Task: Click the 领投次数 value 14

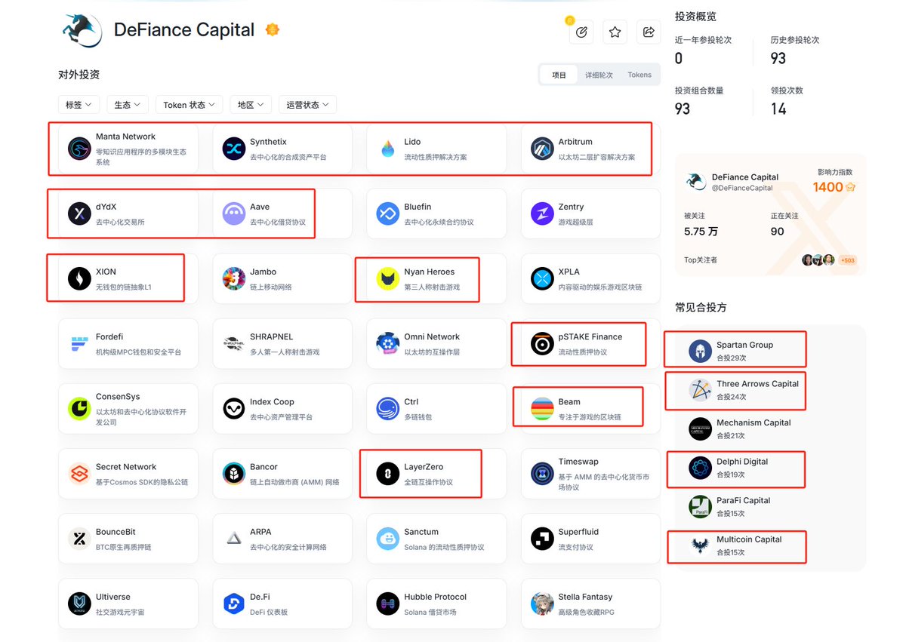Action: [778, 109]
